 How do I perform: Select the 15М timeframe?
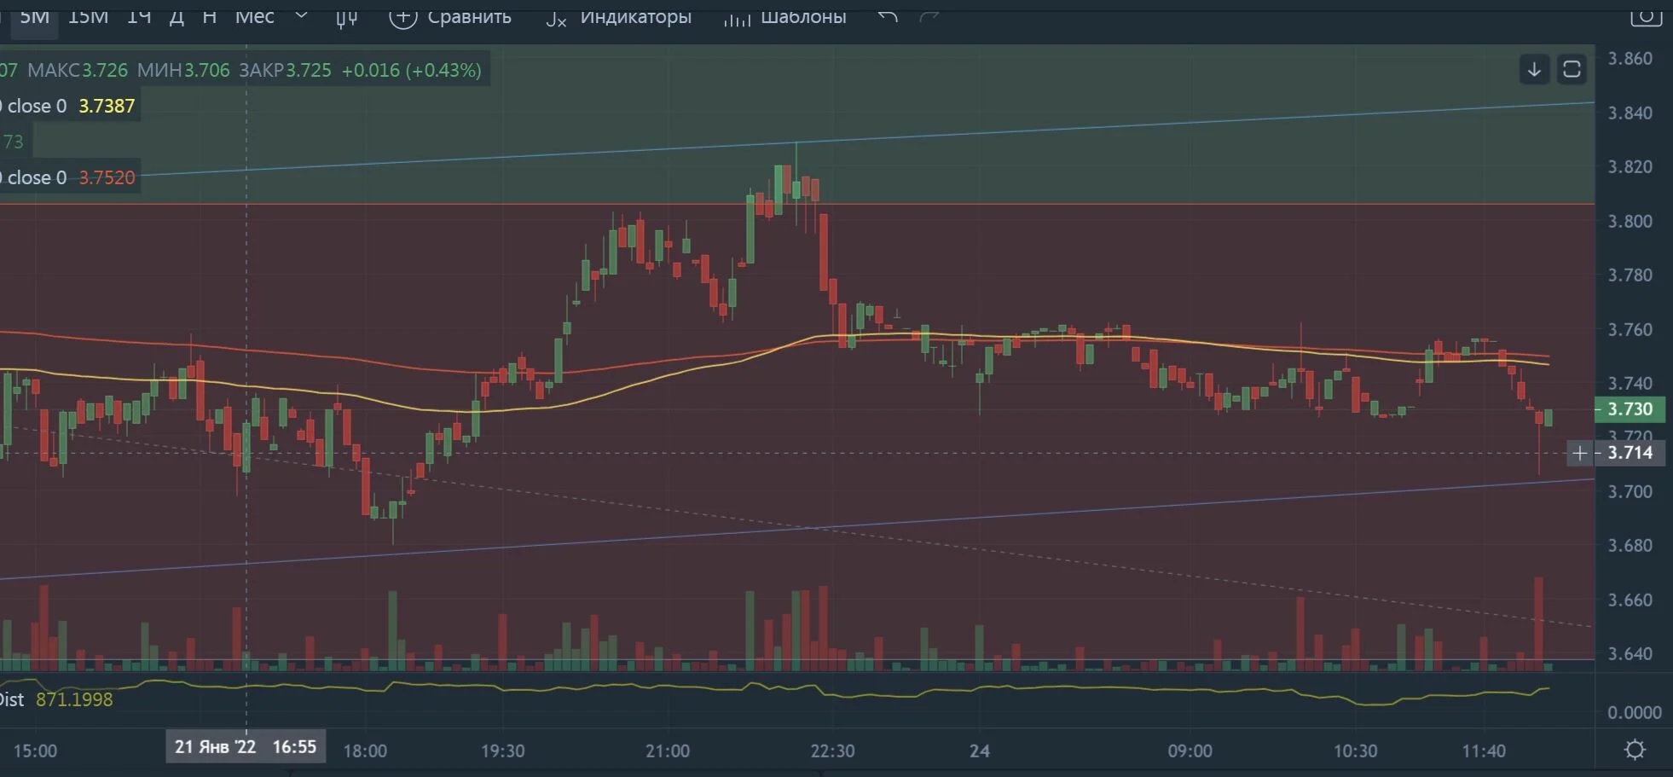click(88, 17)
